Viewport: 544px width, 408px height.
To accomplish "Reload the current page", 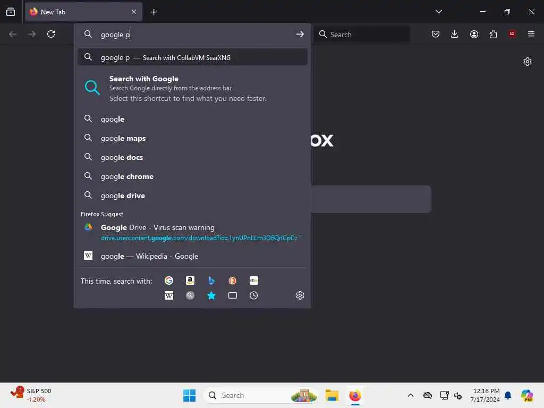I will [51, 34].
